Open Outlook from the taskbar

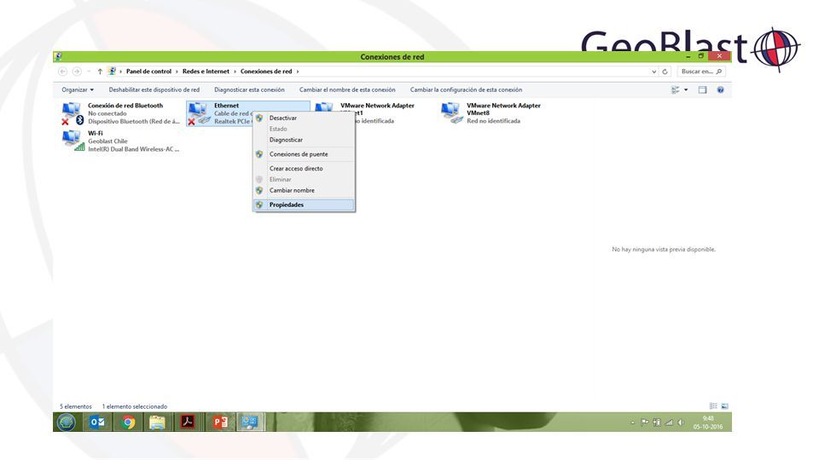tap(97, 422)
